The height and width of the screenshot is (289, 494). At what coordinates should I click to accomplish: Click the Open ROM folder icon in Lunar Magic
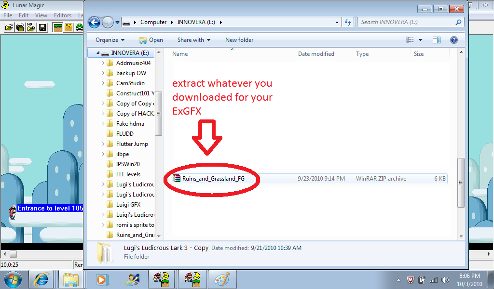pyautogui.click(x=9, y=27)
